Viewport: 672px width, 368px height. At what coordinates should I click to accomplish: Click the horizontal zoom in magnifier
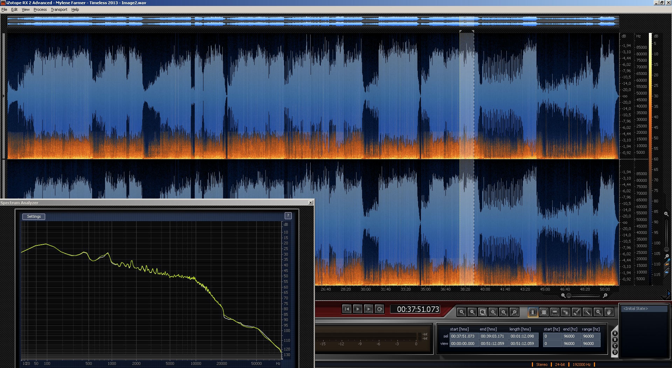tap(605, 296)
